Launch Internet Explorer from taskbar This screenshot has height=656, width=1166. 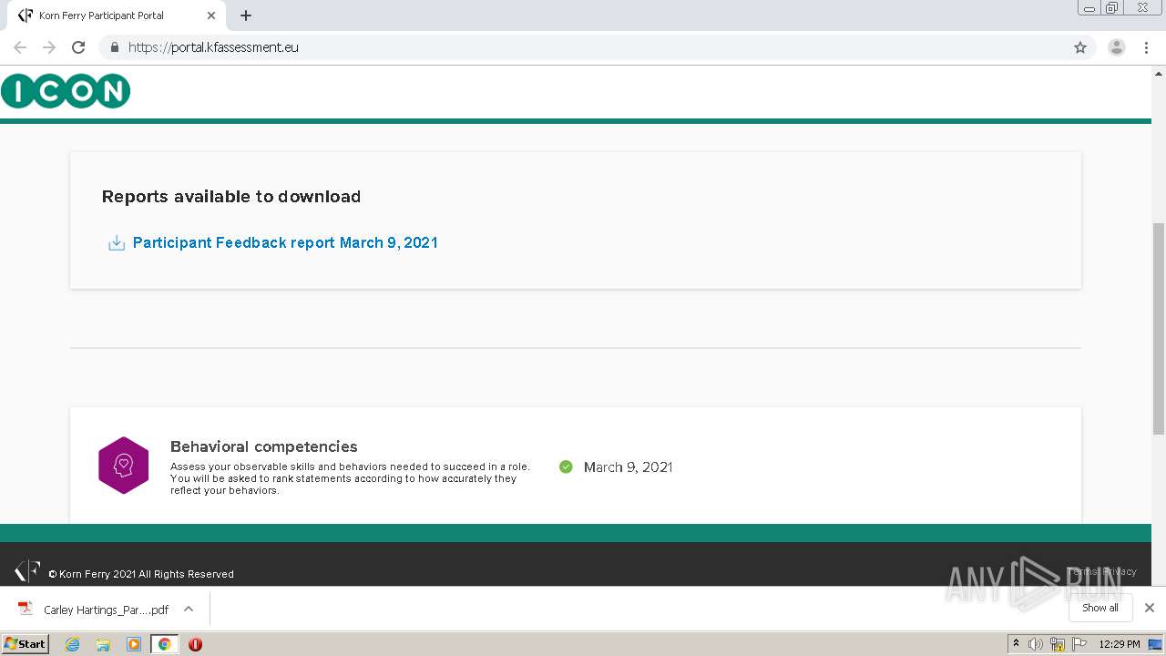[x=73, y=644]
